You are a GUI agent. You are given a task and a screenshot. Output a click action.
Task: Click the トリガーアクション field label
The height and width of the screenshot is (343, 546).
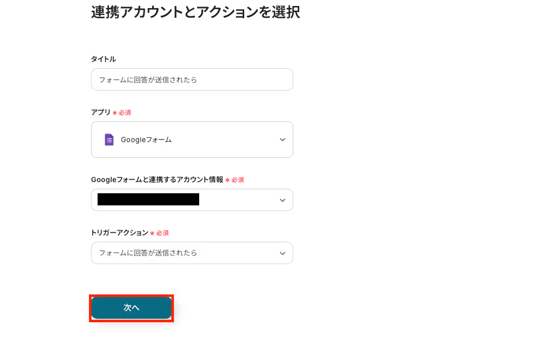coord(119,233)
